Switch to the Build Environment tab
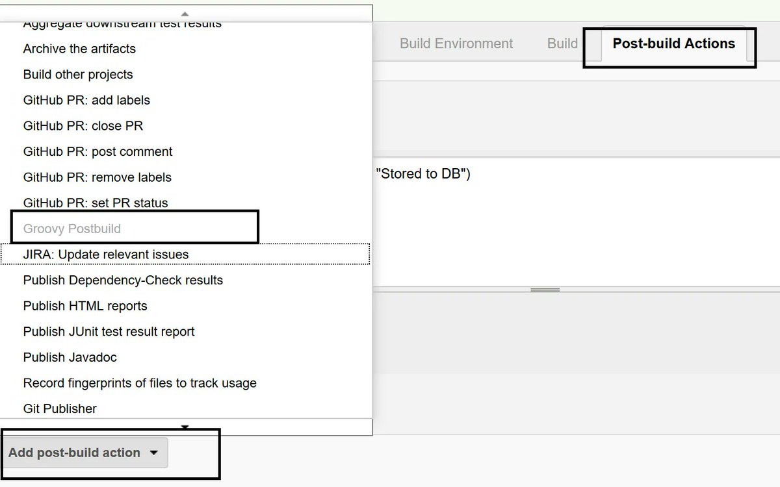Screen dimensions: 780x487 coord(456,44)
